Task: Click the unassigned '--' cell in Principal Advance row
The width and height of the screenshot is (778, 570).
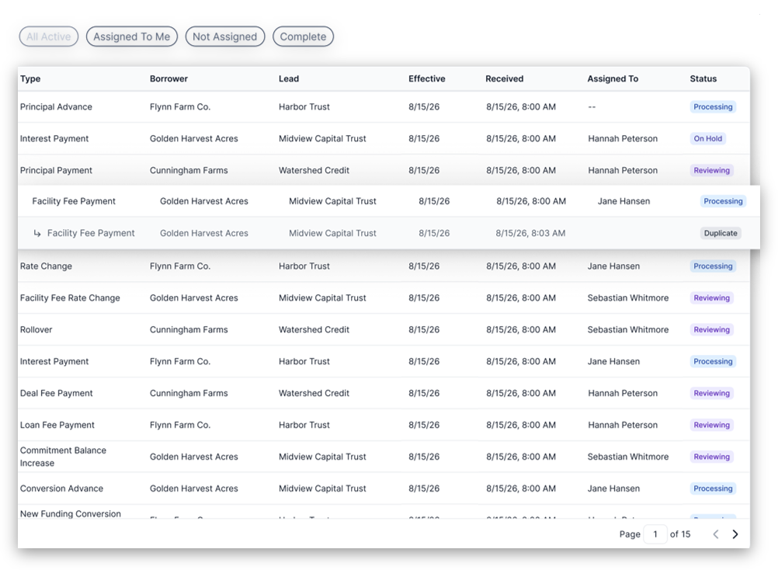Action: coord(592,106)
